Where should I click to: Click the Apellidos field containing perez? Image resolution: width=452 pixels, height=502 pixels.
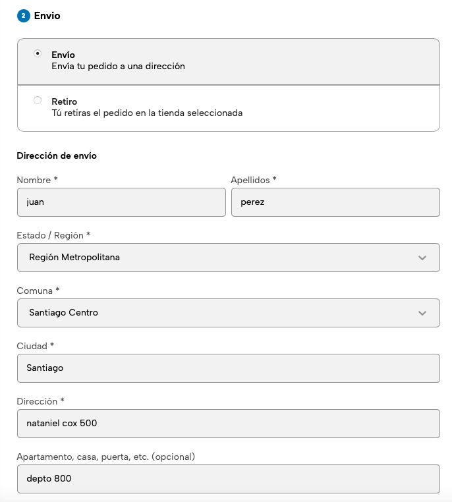[x=335, y=202]
